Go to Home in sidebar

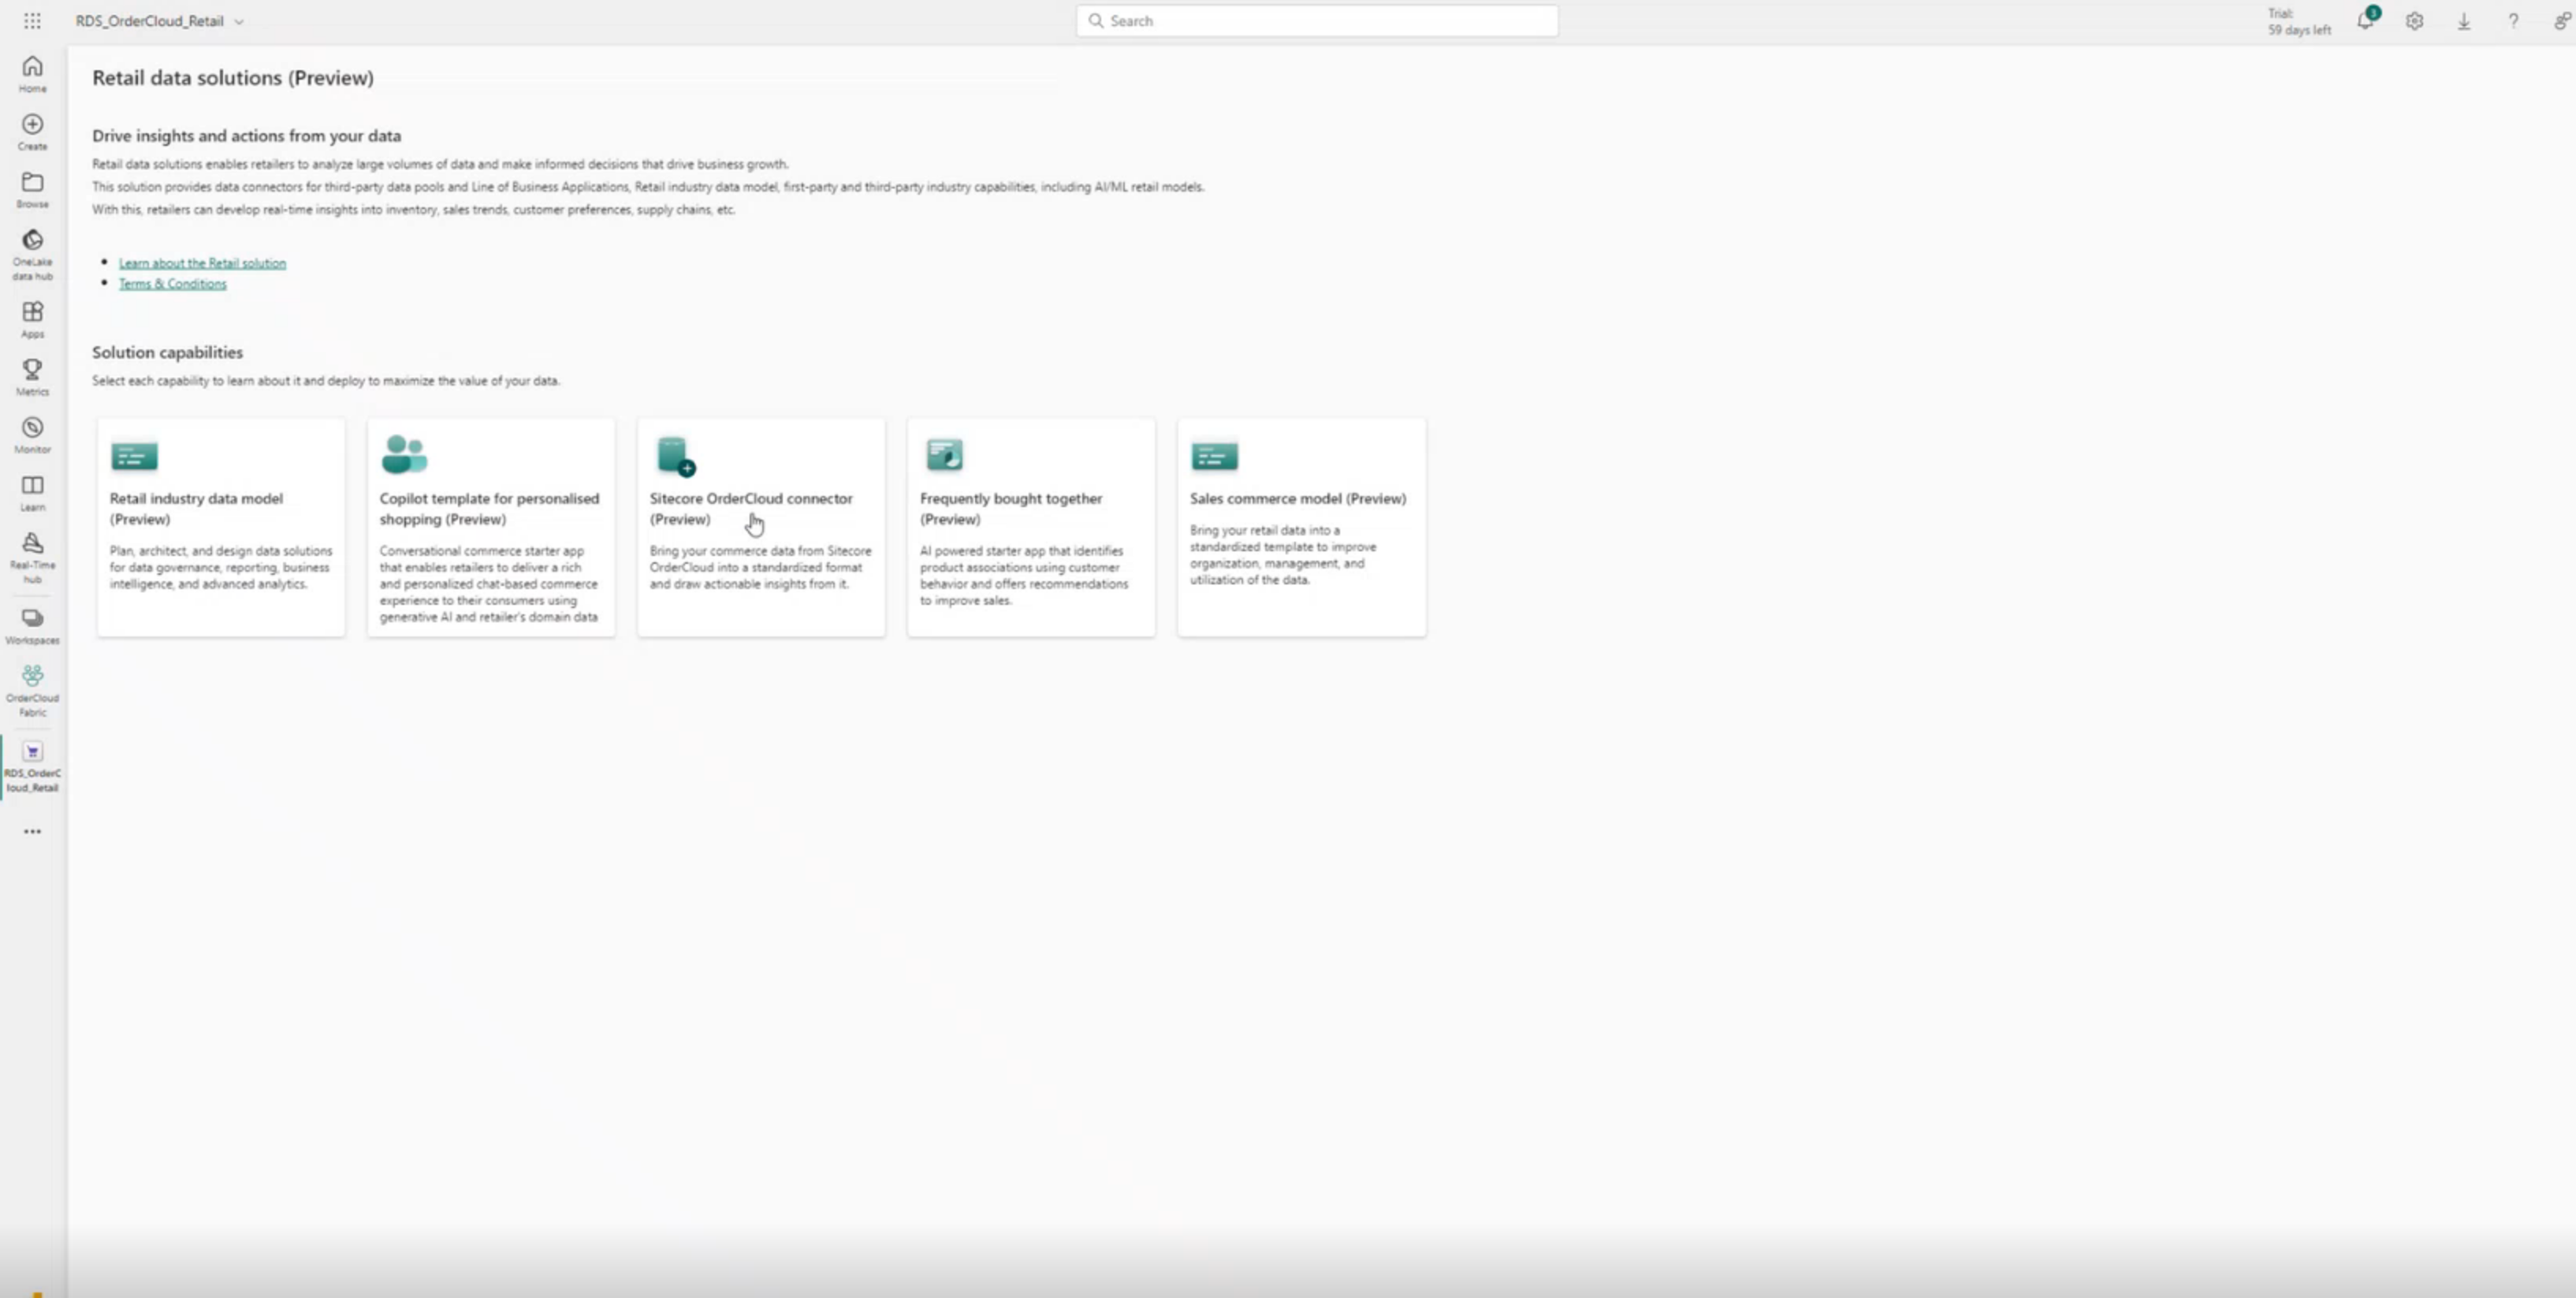click(x=33, y=74)
